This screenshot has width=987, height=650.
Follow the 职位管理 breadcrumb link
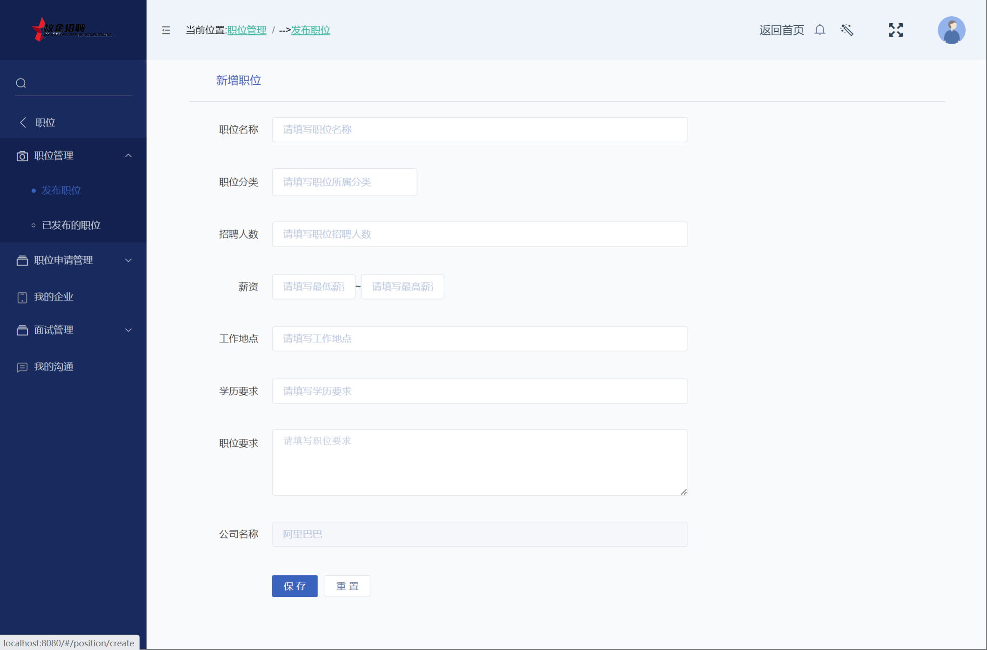click(247, 30)
